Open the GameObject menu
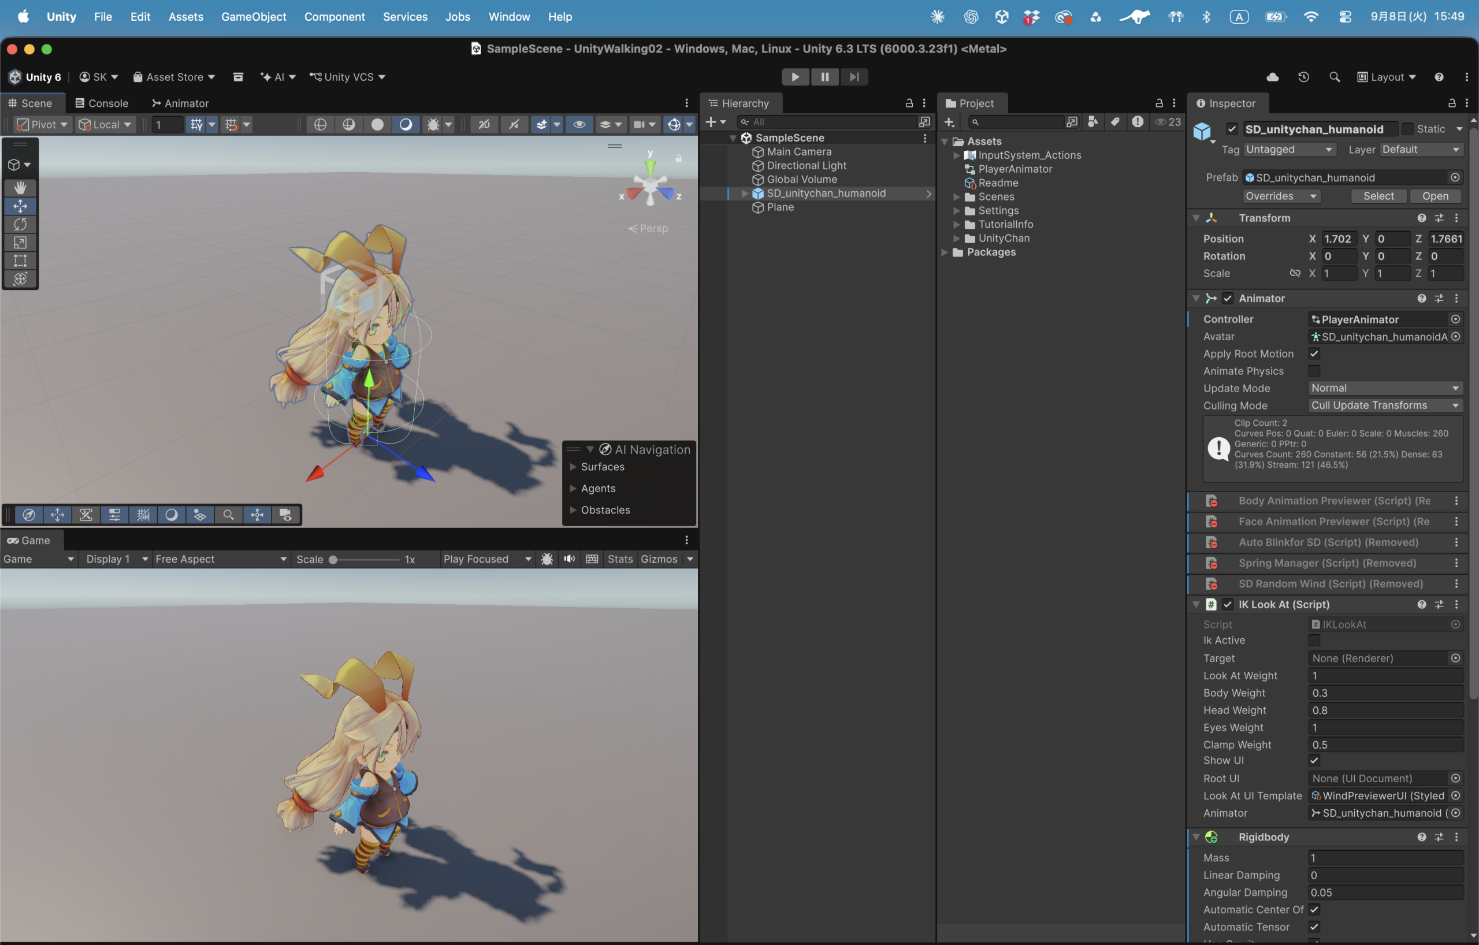The width and height of the screenshot is (1479, 945). click(x=254, y=17)
